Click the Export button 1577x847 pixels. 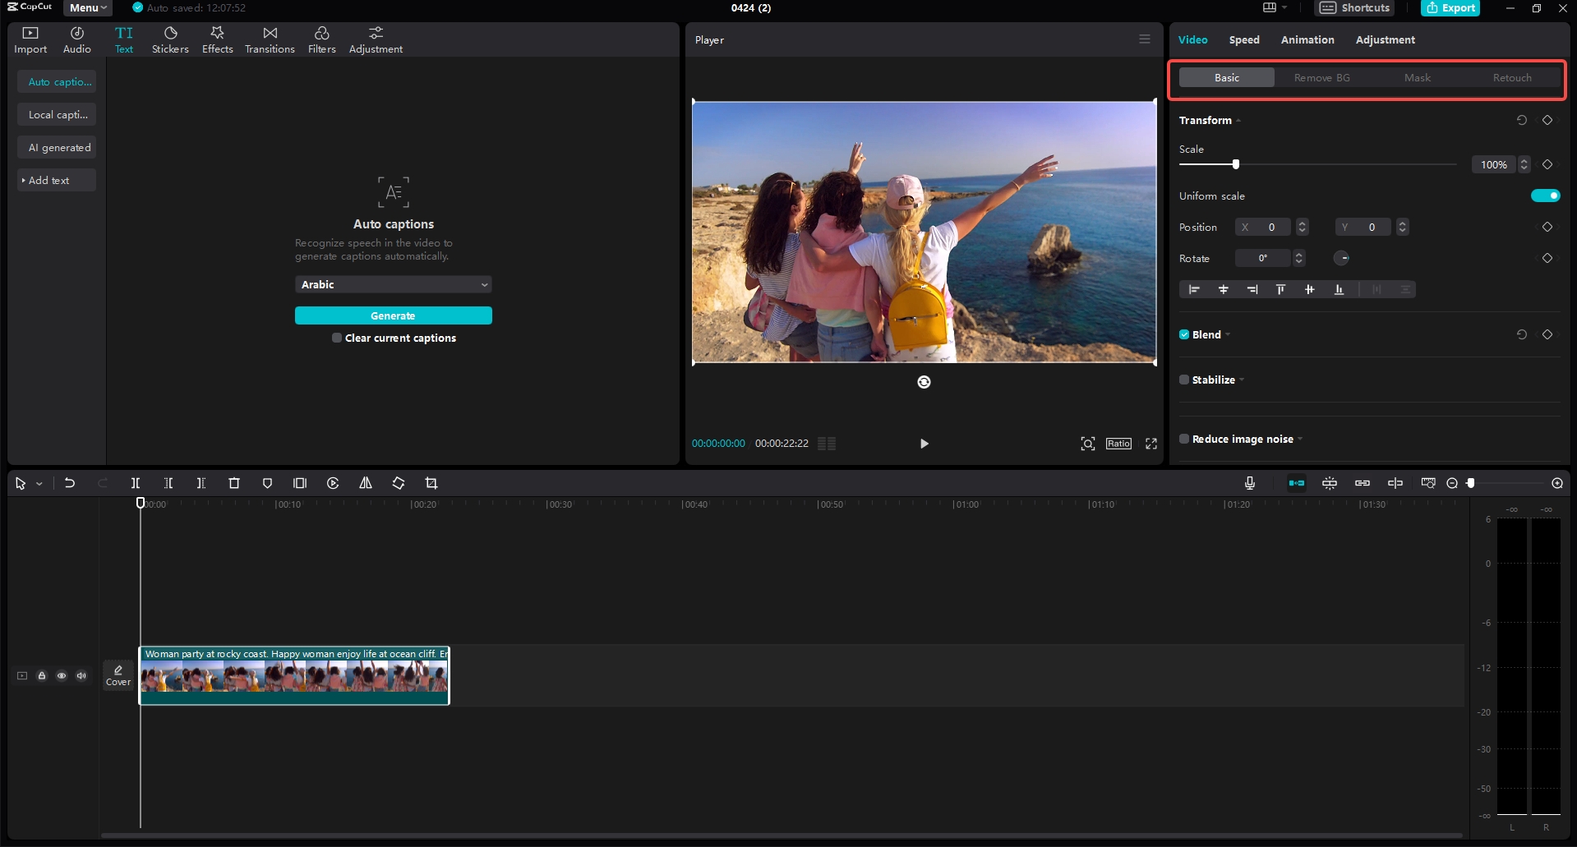(1450, 8)
